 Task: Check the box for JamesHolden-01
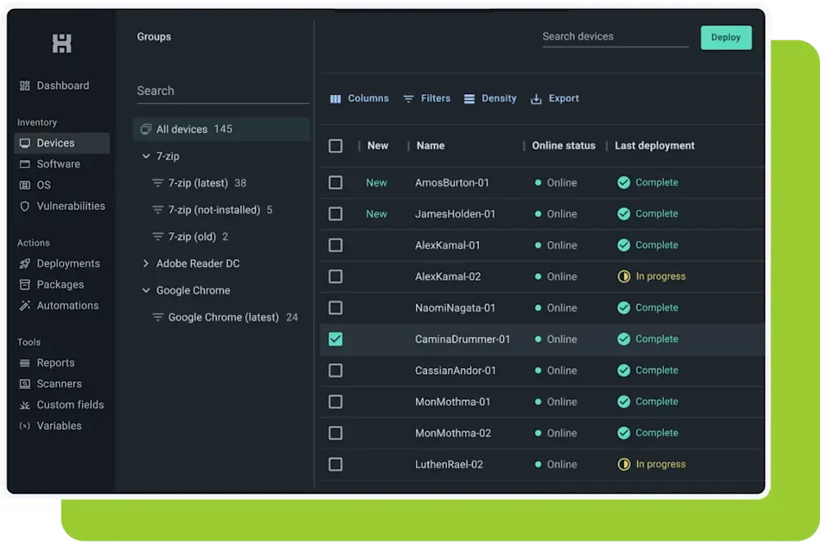point(335,214)
